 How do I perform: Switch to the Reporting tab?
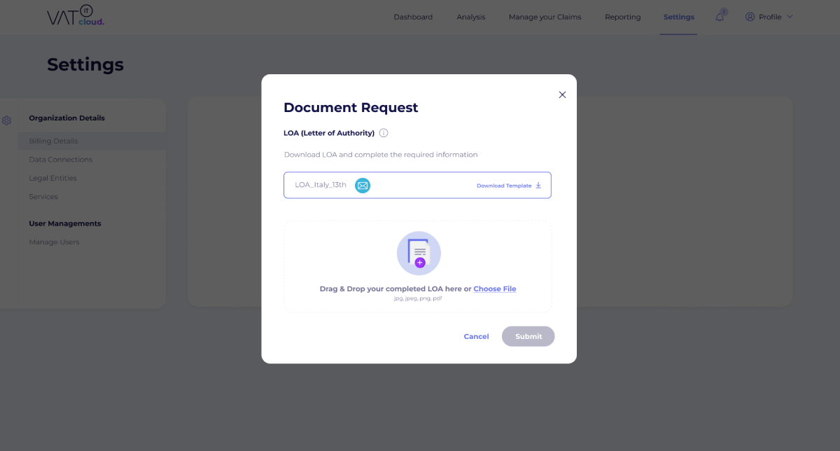(x=622, y=17)
